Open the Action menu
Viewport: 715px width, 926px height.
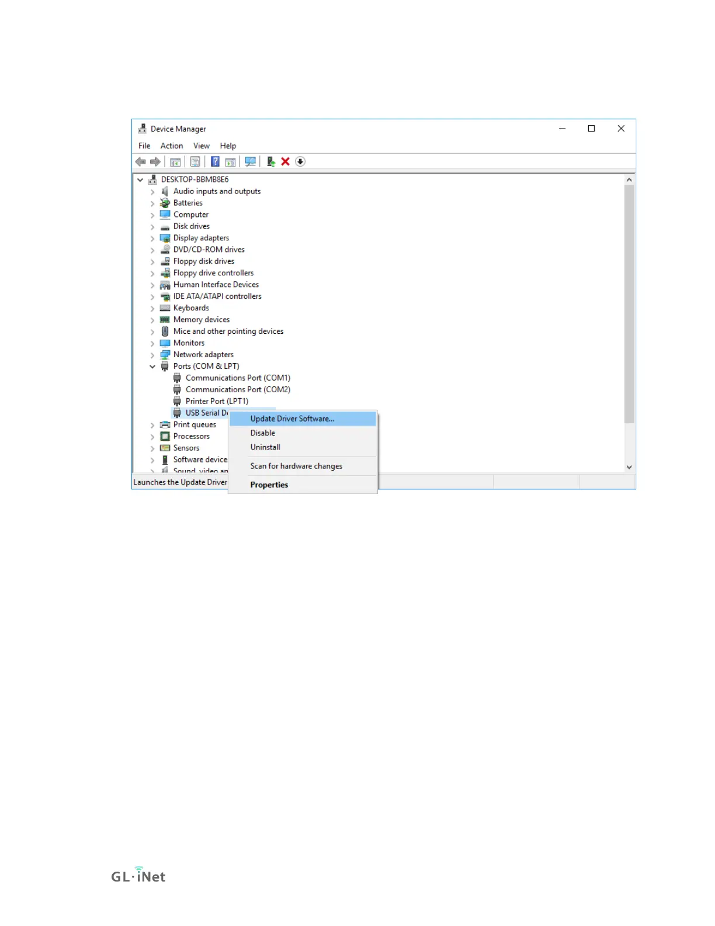coord(172,146)
